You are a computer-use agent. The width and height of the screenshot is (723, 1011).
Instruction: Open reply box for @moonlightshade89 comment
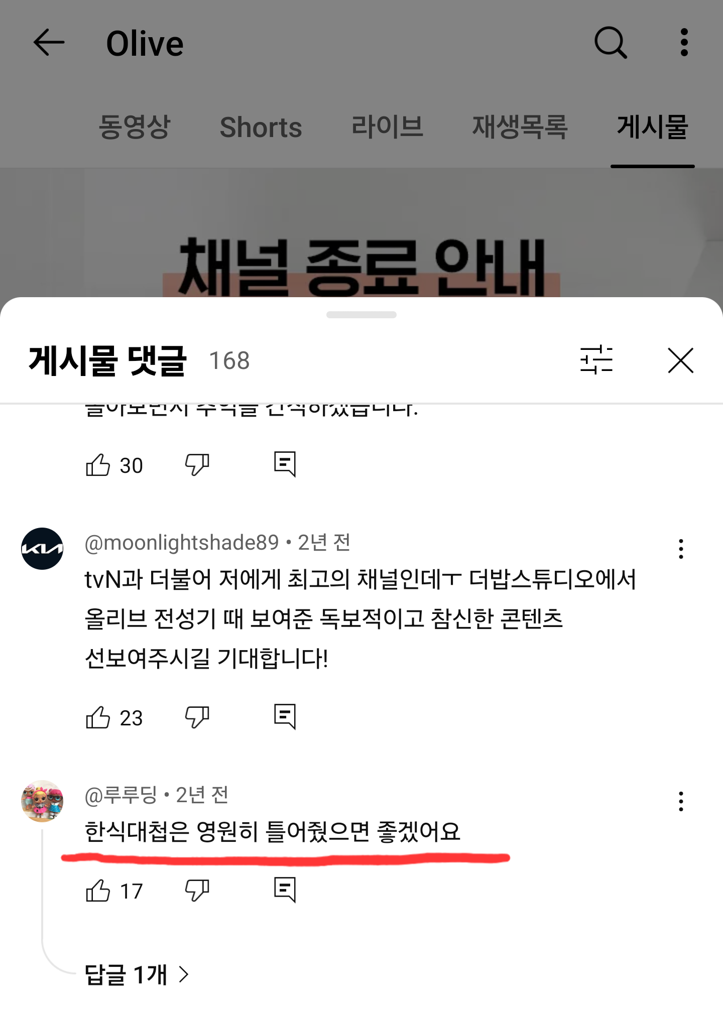click(285, 717)
